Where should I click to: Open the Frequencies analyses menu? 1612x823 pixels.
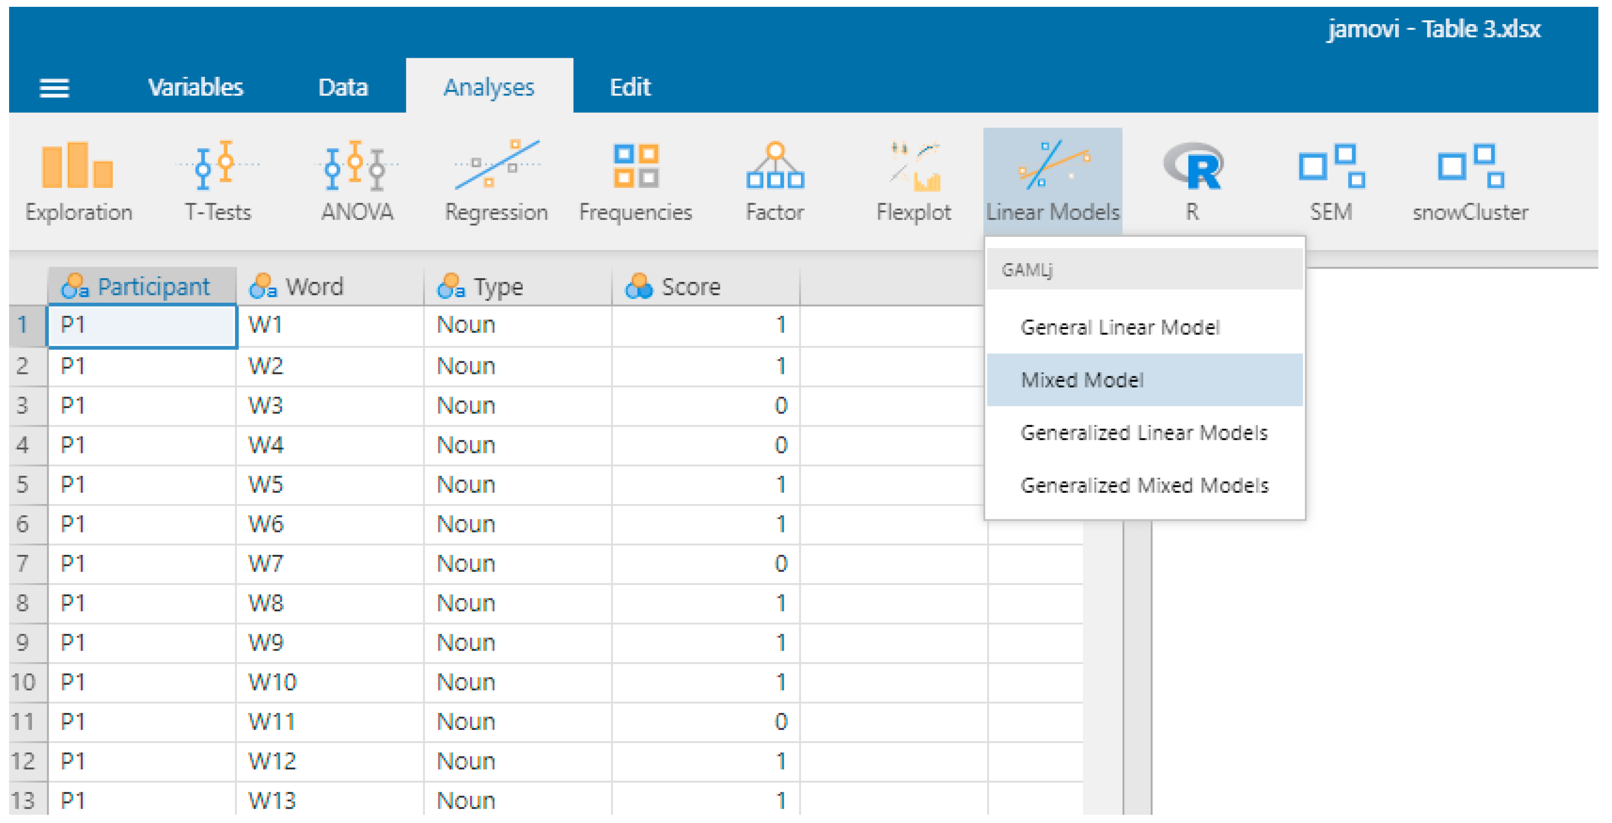click(x=636, y=181)
